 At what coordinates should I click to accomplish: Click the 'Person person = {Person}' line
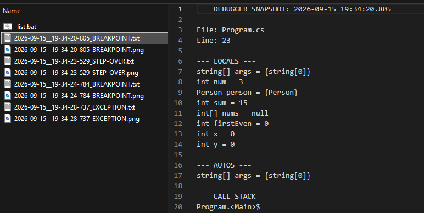coord(247,92)
